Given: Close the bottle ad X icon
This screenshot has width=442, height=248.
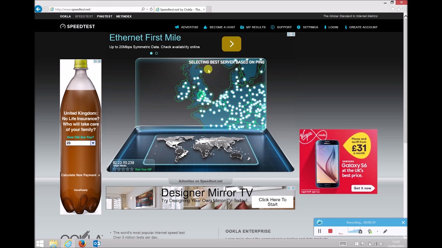Looking at the screenshot, I should click(99, 61).
